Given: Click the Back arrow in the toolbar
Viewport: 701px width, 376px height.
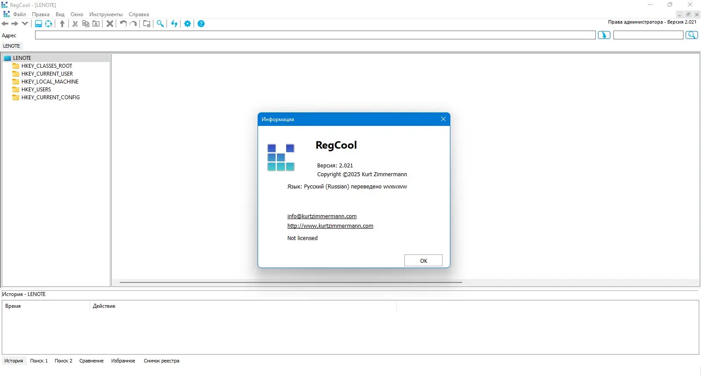Looking at the screenshot, I should 5,24.
